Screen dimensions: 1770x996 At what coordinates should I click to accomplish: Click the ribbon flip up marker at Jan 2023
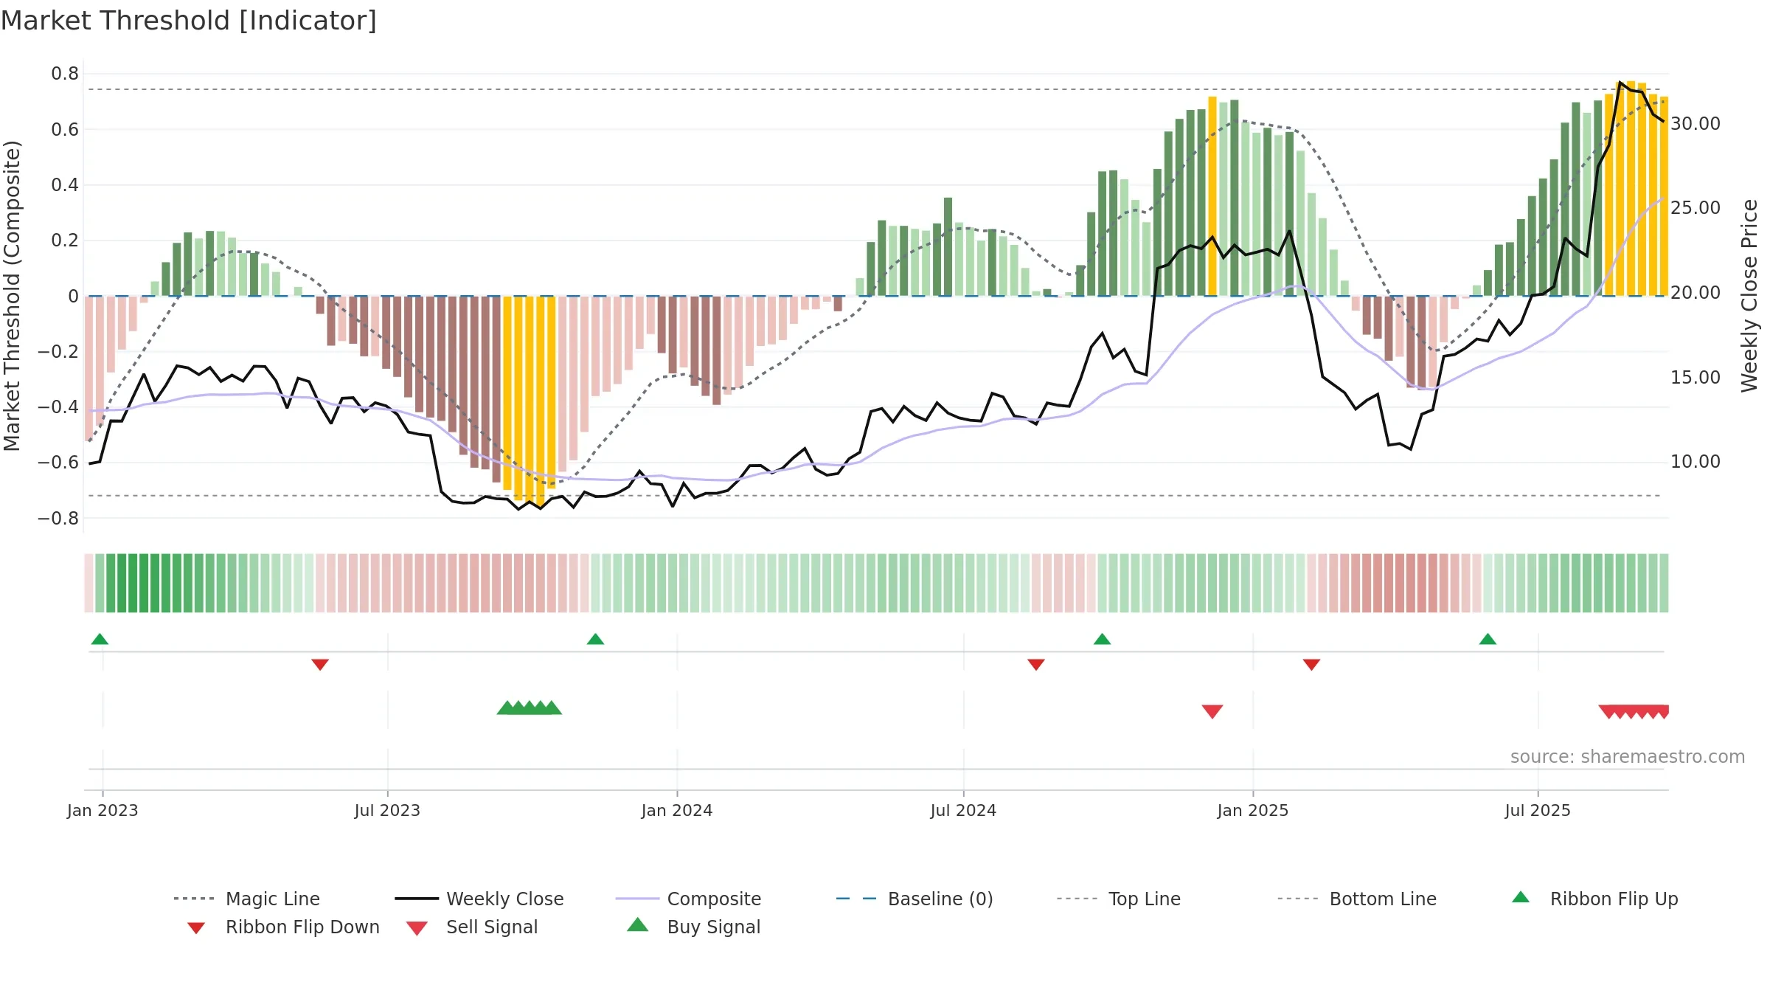(x=100, y=639)
